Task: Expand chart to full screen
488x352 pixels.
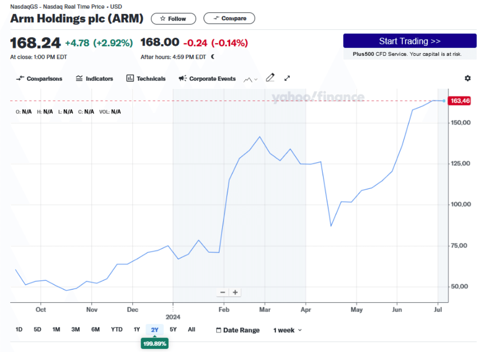Action: coord(287,78)
